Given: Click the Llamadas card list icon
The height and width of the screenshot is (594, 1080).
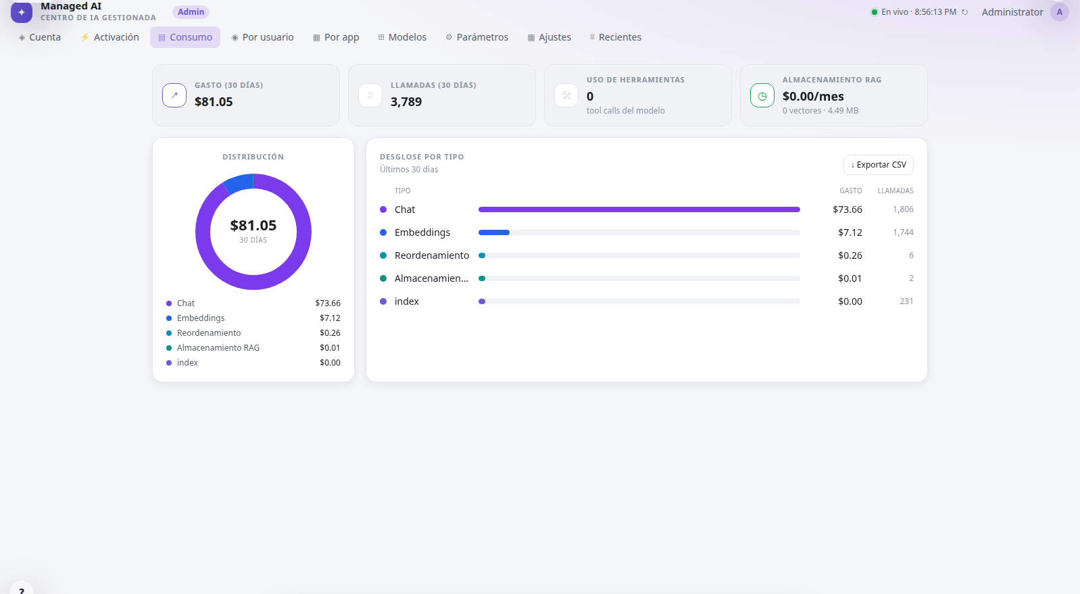Looking at the screenshot, I should point(370,95).
